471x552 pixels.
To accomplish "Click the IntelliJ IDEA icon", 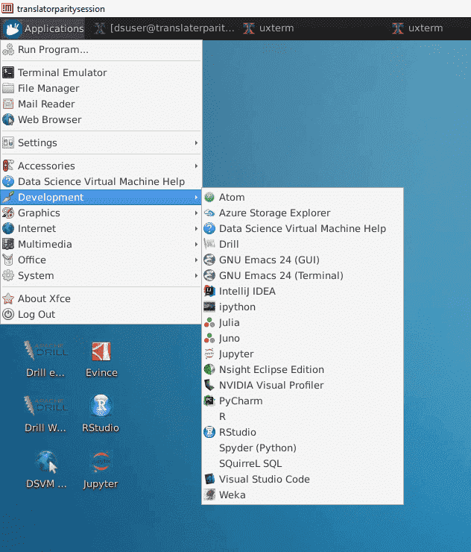I will point(209,291).
